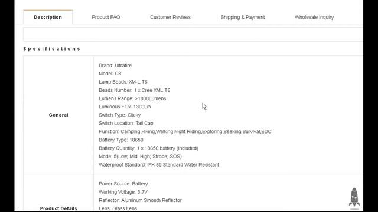Screen dimensions: 378x212
Task: Click the rocket Top icon
Action: pos(354,197)
